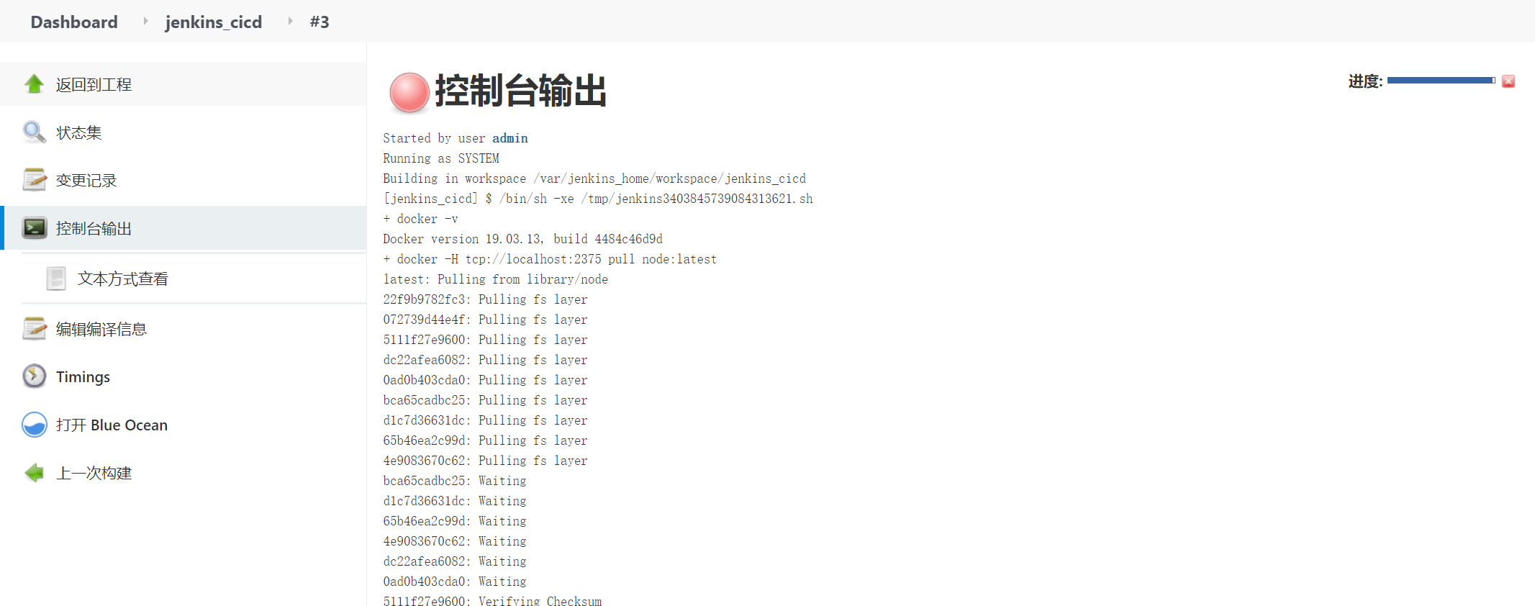Viewport: 1535px width, 606px height.
Task: Click the build progress bar
Action: click(x=1441, y=81)
